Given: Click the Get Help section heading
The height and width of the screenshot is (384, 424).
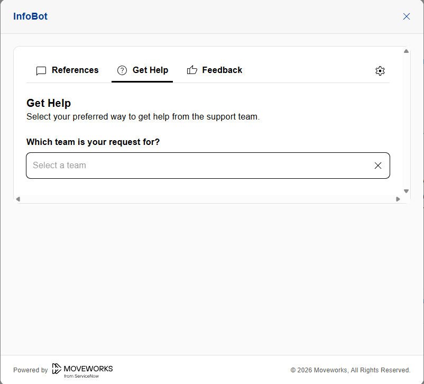Looking at the screenshot, I should pos(49,103).
